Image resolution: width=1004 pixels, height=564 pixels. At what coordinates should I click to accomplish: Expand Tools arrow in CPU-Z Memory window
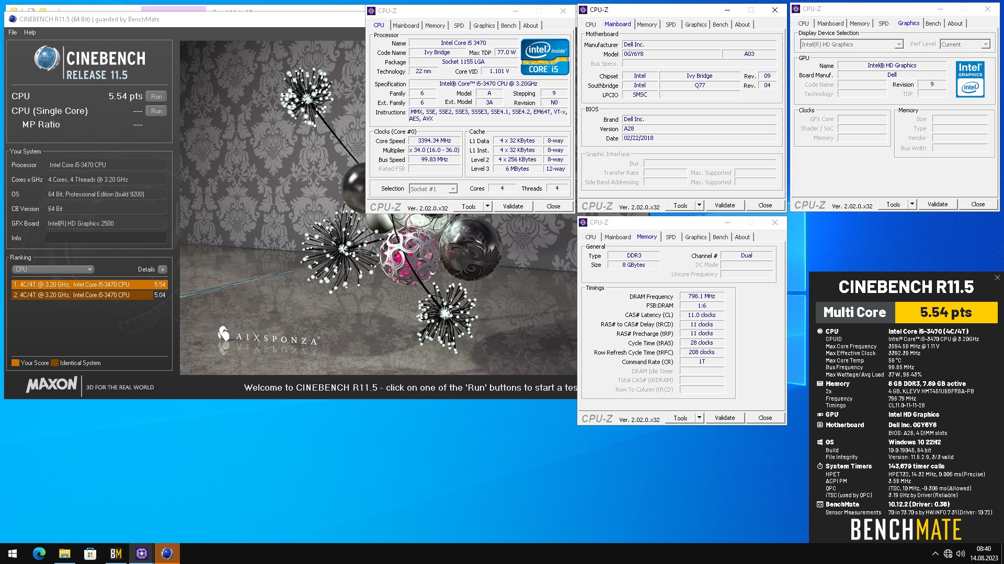(699, 418)
